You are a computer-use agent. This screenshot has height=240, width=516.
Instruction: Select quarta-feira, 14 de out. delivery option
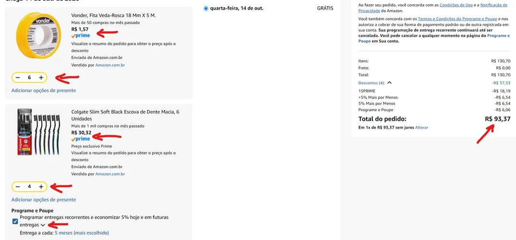(206, 8)
